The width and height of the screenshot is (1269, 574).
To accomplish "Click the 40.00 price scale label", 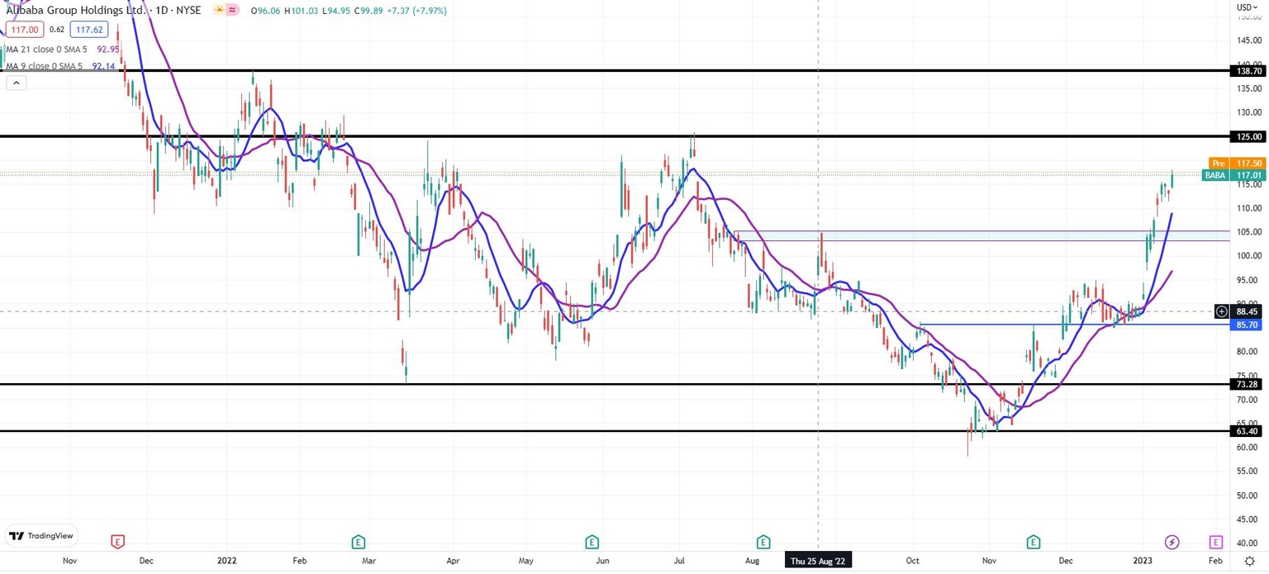I will click(x=1248, y=543).
